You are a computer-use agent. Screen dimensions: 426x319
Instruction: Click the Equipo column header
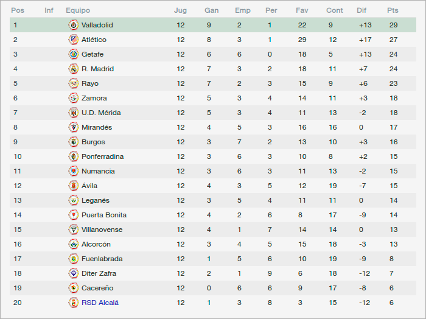pyautogui.click(x=78, y=10)
